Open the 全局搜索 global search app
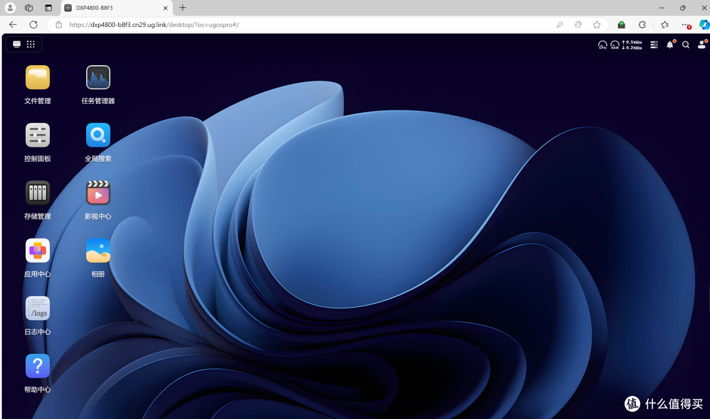710x419 pixels. click(x=98, y=135)
